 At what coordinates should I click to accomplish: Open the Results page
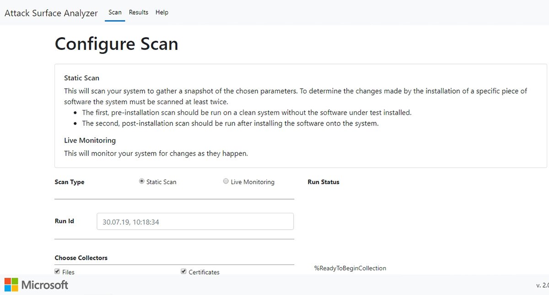point(138,12)
